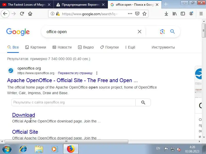The width and height of the screenshot is (206, 154).
Task: Switch to Картинки results
Action: coord(36,47)
